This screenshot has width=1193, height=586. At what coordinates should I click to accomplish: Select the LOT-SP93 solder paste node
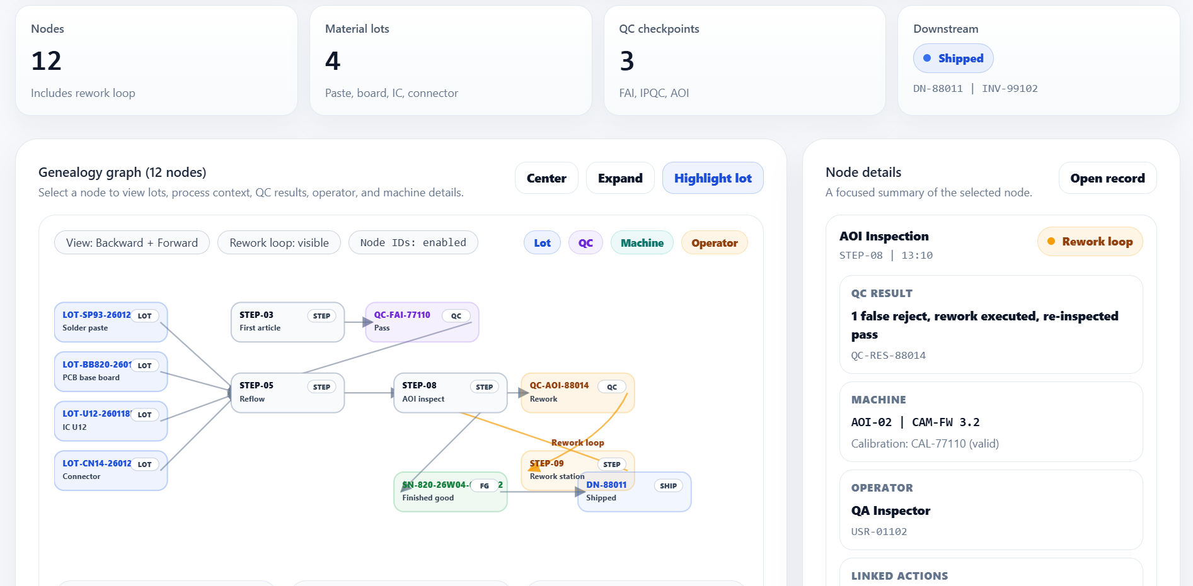pyautogui.click(x=110, y=322)
